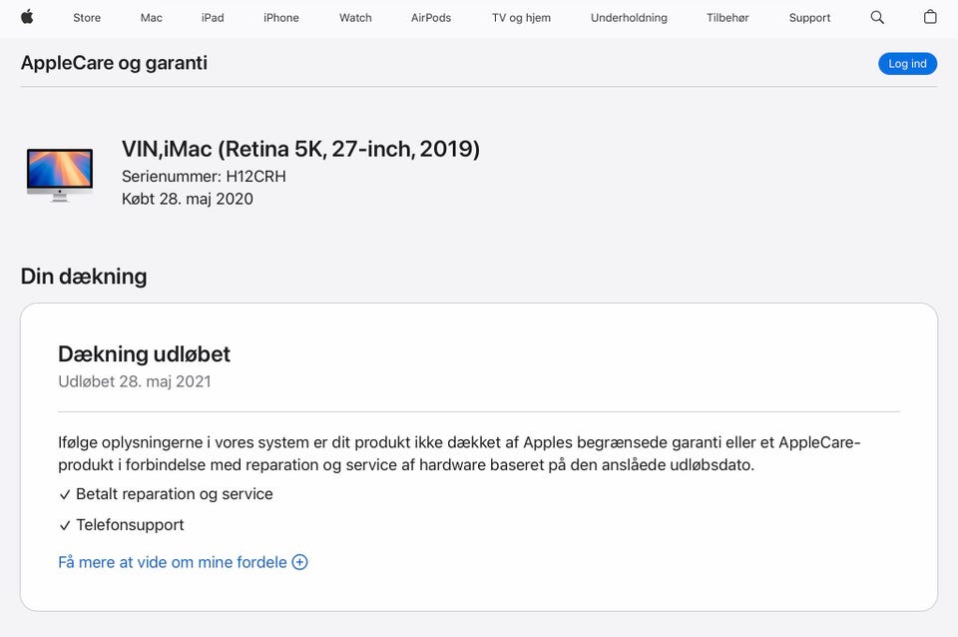
Task: Select Underholdning in the top bar
Action: pos(629,18)
